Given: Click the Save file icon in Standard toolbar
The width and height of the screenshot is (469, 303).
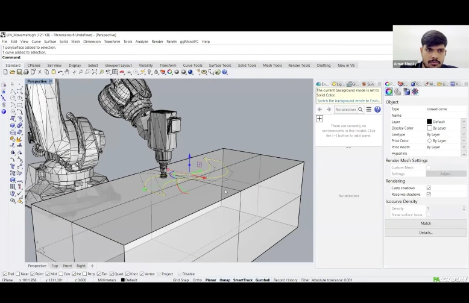Looking at the screenshot, I should (x=19, y=72).
